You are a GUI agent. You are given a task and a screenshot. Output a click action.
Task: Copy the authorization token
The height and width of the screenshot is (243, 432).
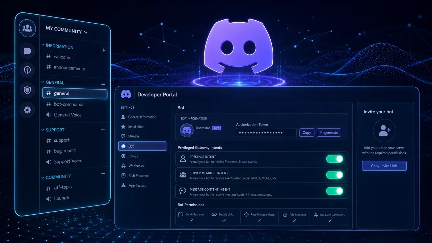pos(307,133)
